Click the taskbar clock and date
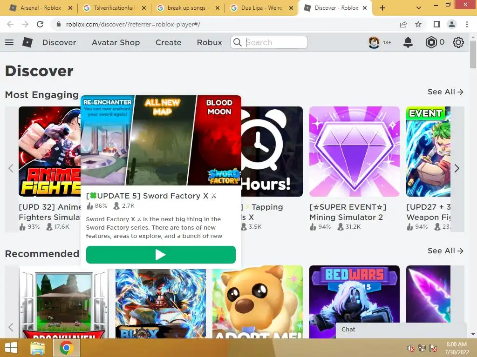The height and width of the screenshot is (357, 477). click(x=457, y=348)
